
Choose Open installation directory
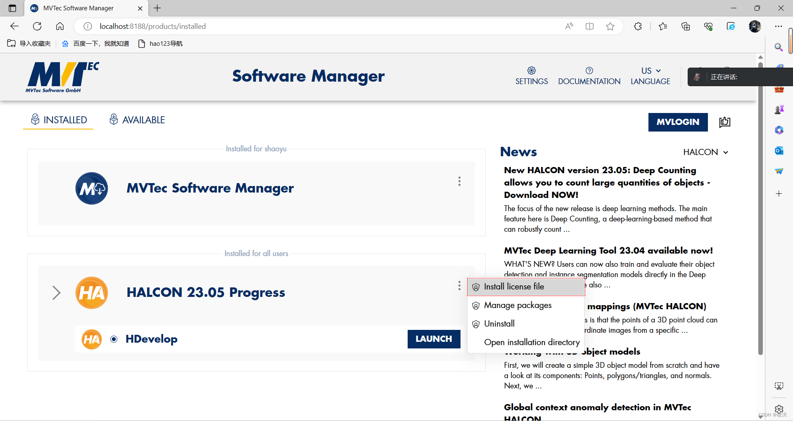(526, 342)
